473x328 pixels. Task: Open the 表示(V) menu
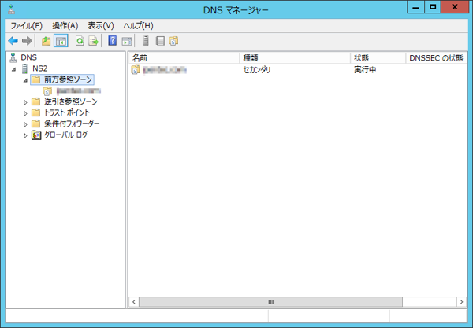[101, 26]
